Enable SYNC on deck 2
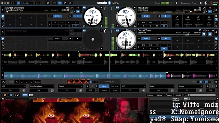 (146, 16)
